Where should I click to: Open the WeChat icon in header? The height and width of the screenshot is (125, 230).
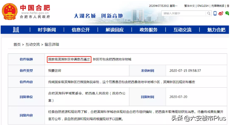click(x=227, y=13)
